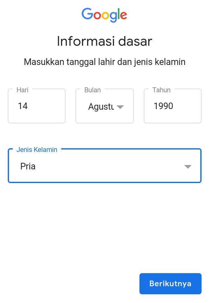Click the birth date instruction text
209x303 pixels.
[104, 62]
